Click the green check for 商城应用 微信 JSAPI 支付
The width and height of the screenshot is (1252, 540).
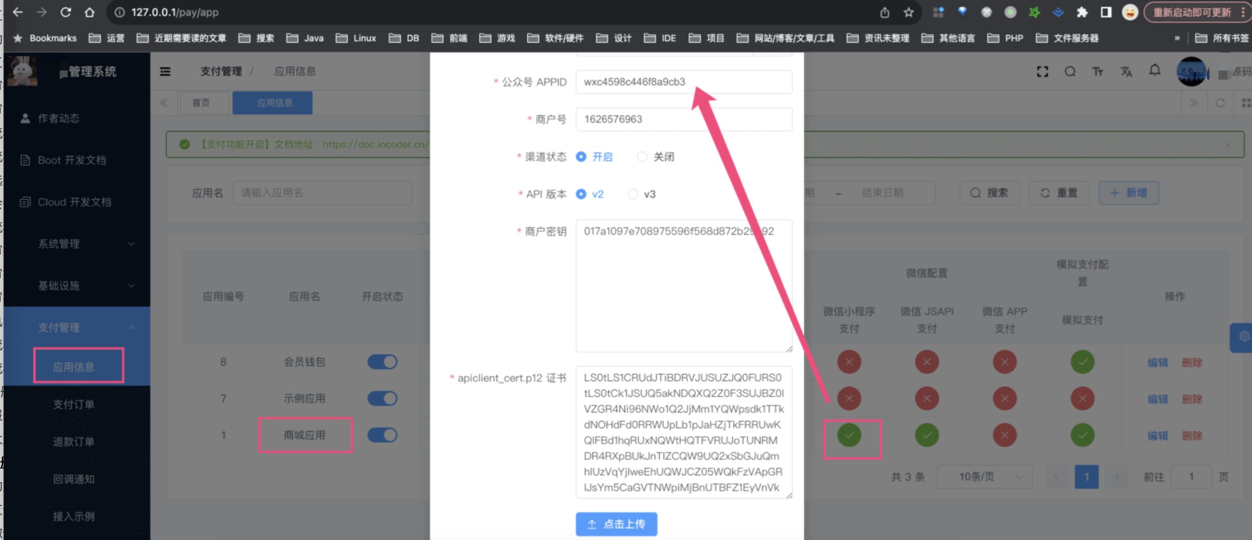(x=927, y=435)
